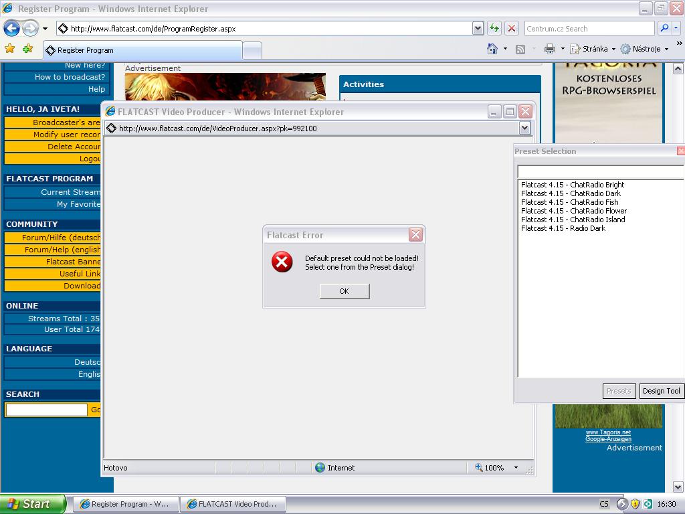Click the red error icon in dialog

[282, 262]
